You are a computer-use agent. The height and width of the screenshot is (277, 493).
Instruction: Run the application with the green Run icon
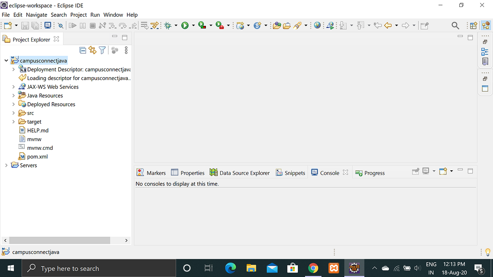coord(185,25)
